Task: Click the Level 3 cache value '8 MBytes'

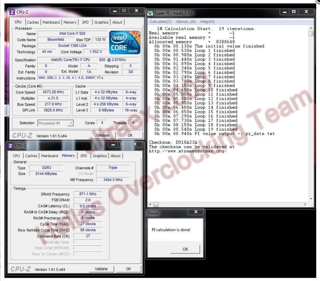Action: pos(106,110)
